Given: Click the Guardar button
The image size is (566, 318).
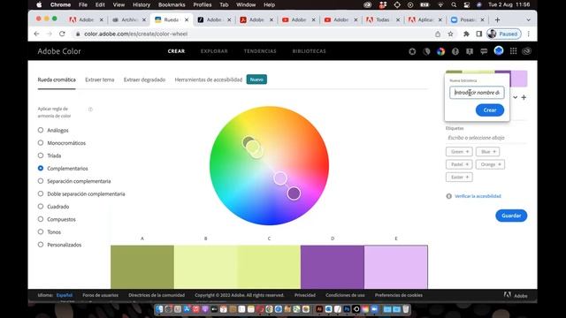Looking at the screenshot, I should (x=511, y=216).
